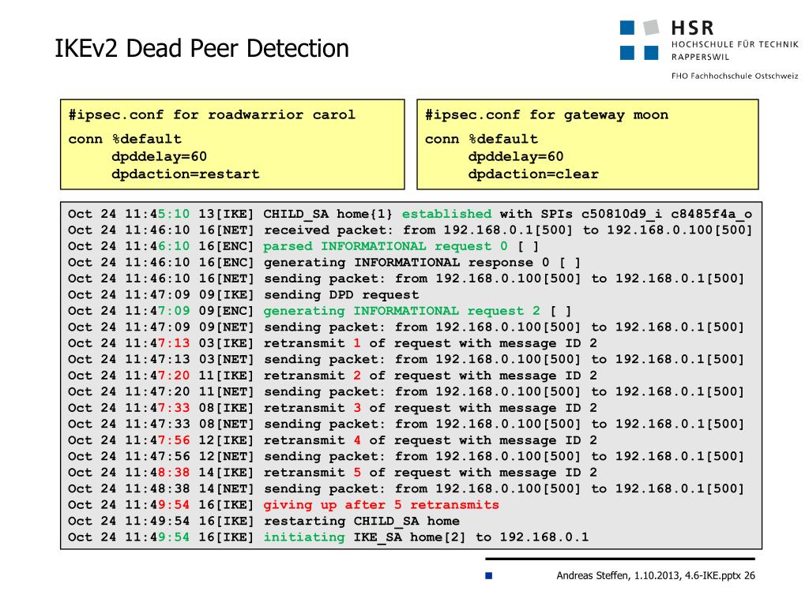809x606 pixels.
Task: Click 'generating INFORMATIONAL response 0' log line
Action: pyautogui.click(x=324, y=262)
